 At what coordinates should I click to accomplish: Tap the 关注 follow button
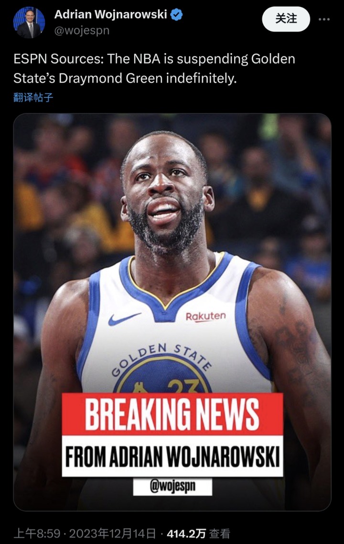(286, 19)
